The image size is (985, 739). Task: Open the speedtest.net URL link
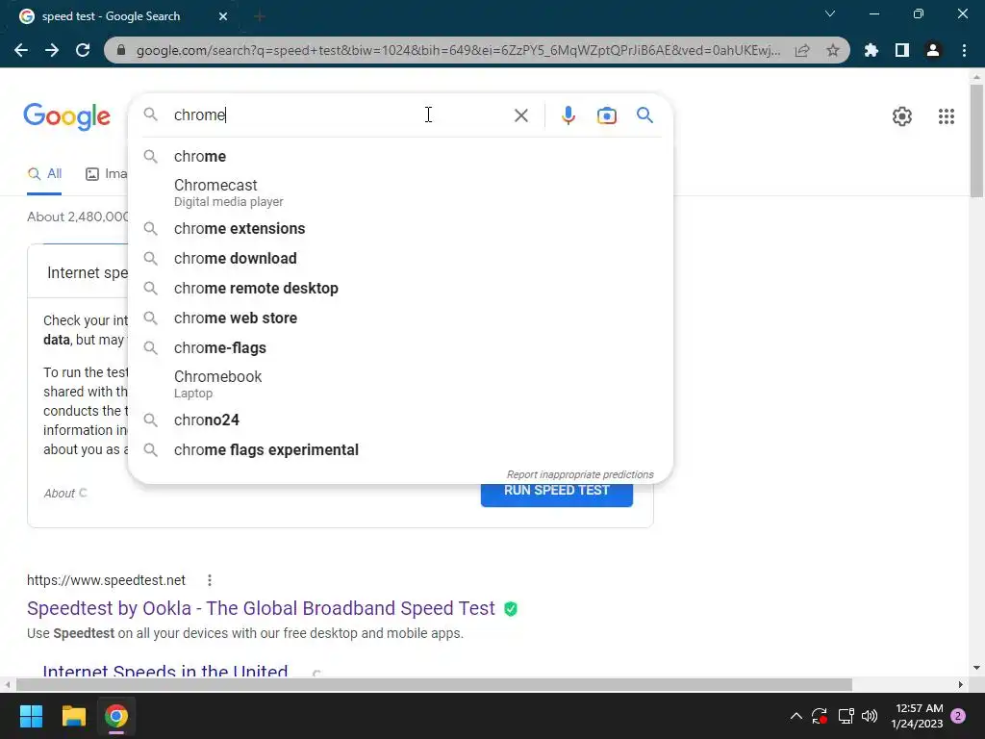[x=106, y=580]
